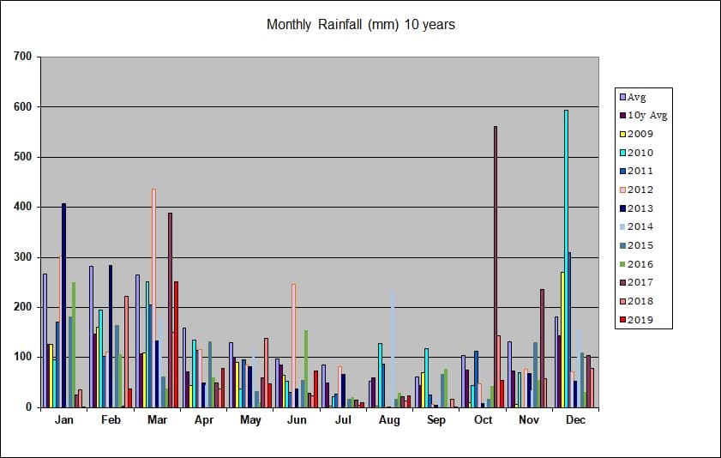The height and width of the screenshot is (458, 721).
Task: Click the 2014 legend entry
Action: [637, 226]
